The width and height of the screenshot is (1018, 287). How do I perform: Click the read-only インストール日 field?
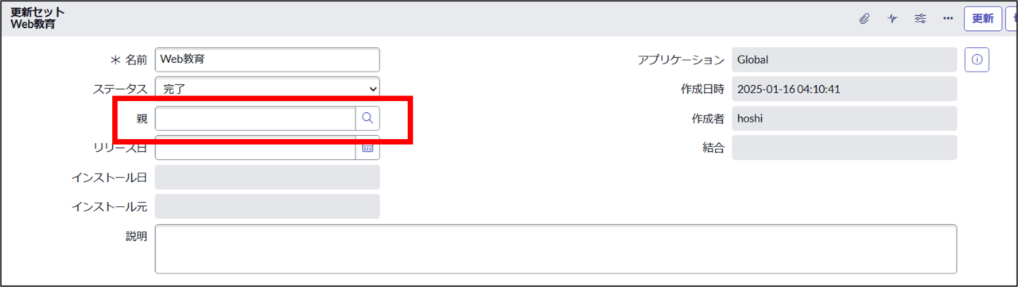(267, 177)
